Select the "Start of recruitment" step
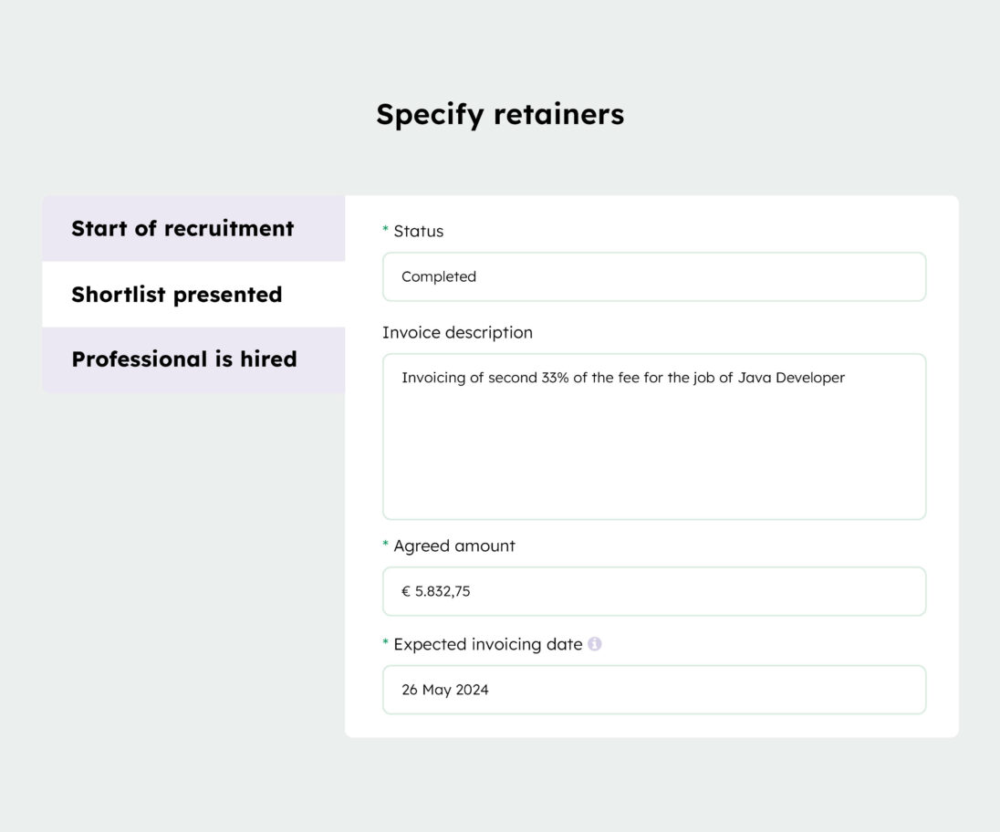The image size is (1000, 832). point(182,228)
